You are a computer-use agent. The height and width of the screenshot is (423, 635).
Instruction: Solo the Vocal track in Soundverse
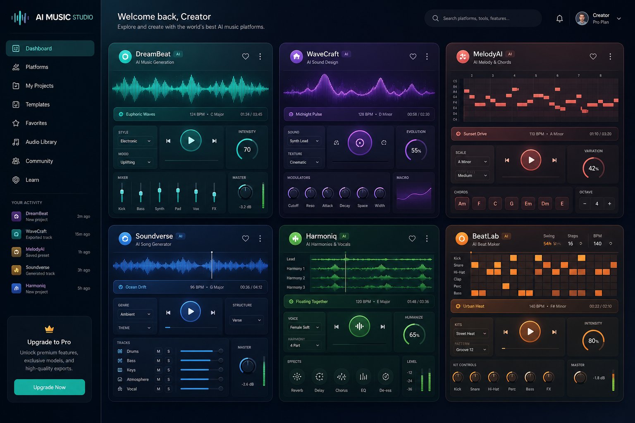(x=168, y=389)
